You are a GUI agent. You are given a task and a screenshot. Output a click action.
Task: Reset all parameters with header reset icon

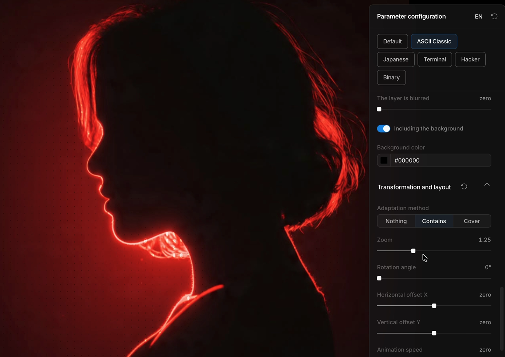click(x=494, y=16)
